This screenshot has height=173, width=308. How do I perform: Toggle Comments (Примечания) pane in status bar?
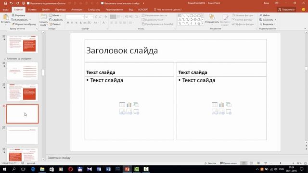coord(228,163)
